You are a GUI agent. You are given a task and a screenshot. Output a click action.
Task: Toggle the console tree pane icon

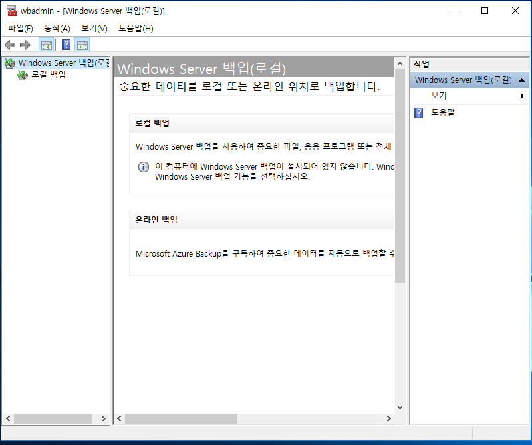pos(47,45)
